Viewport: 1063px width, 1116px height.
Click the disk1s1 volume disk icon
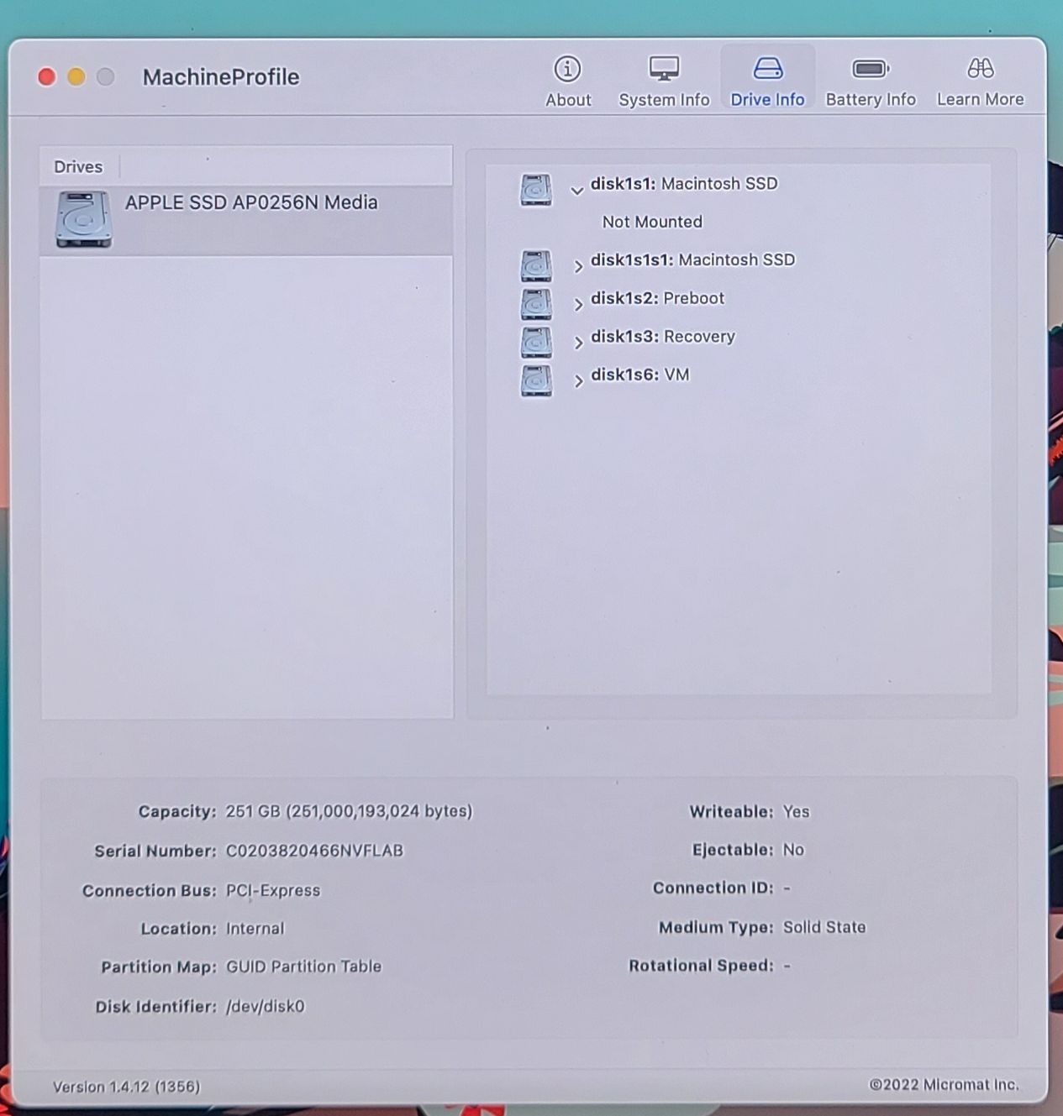point(536,190)
